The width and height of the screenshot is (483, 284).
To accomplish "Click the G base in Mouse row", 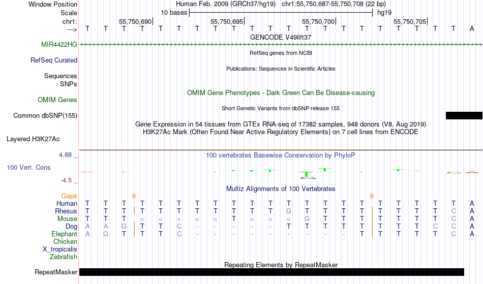I will [x=307, y=219].
